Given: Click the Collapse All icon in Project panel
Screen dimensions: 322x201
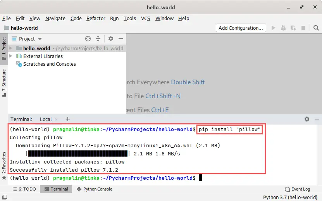Looking at the screenshot, I should coord(98,39).
